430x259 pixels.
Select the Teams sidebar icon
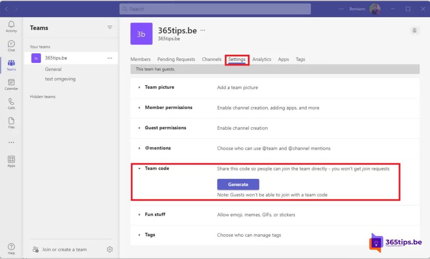point(11,65)
